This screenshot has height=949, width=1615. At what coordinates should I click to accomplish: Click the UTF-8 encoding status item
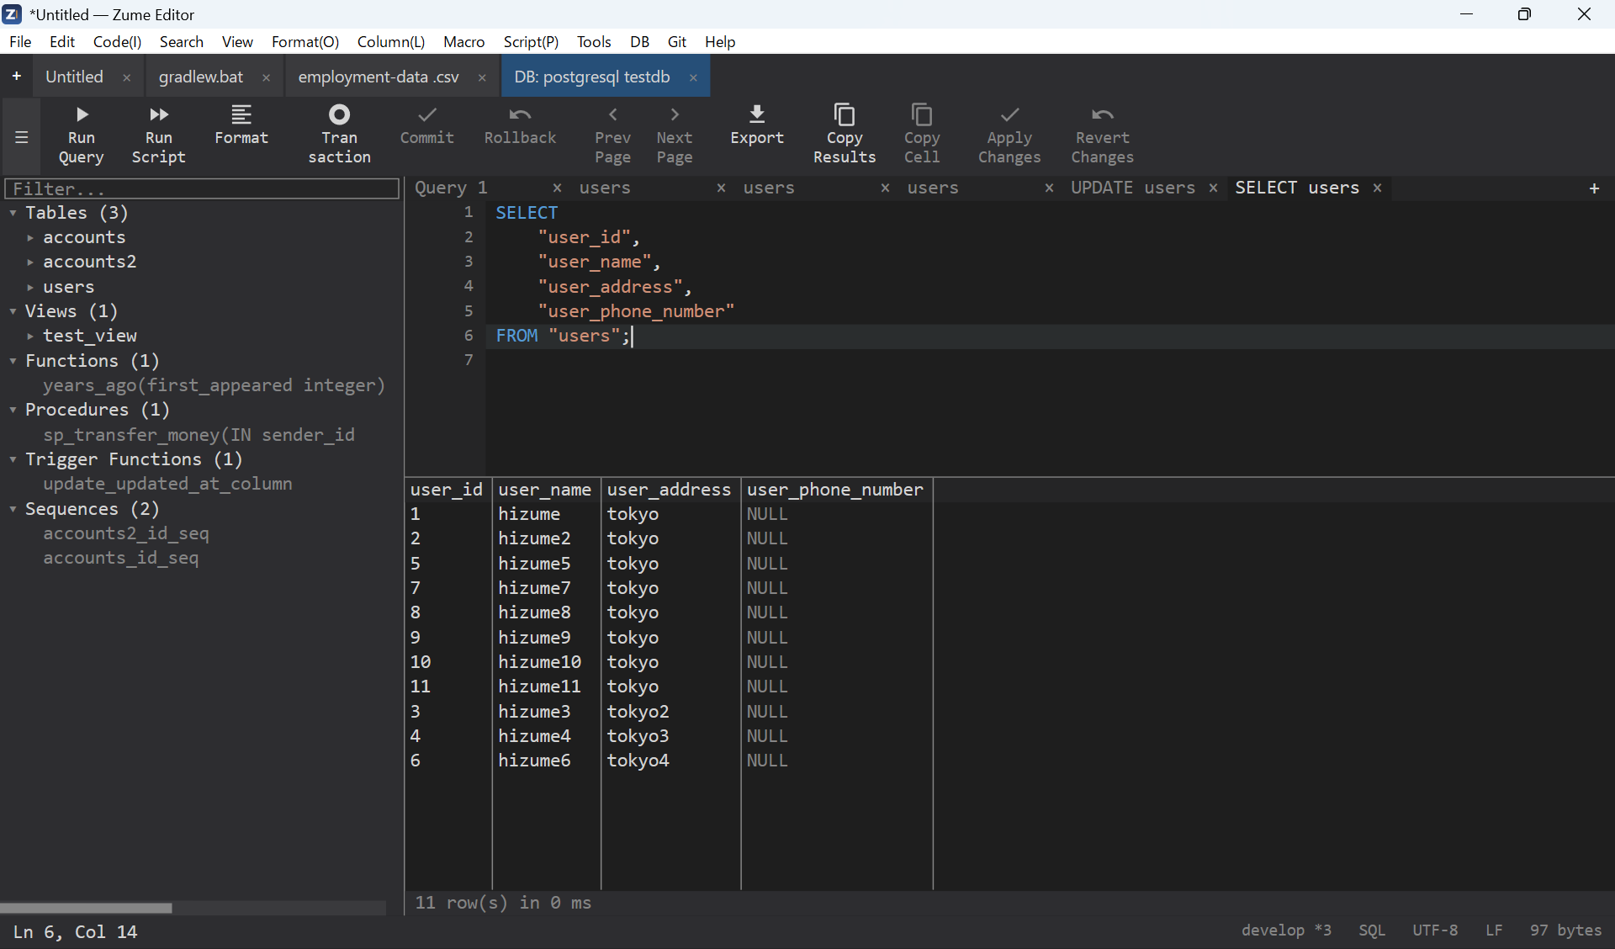[1434, 930]
